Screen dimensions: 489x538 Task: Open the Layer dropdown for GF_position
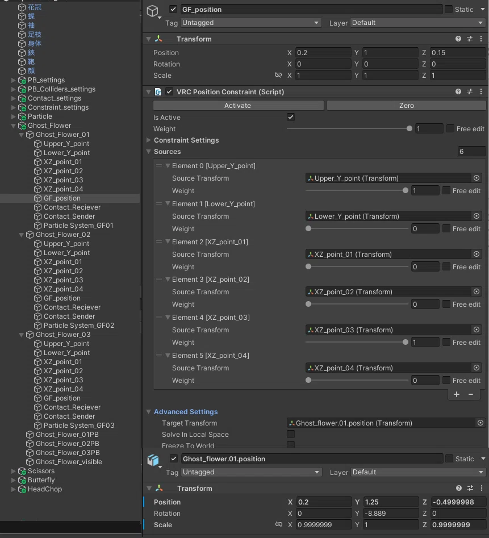tap(417, 23)
